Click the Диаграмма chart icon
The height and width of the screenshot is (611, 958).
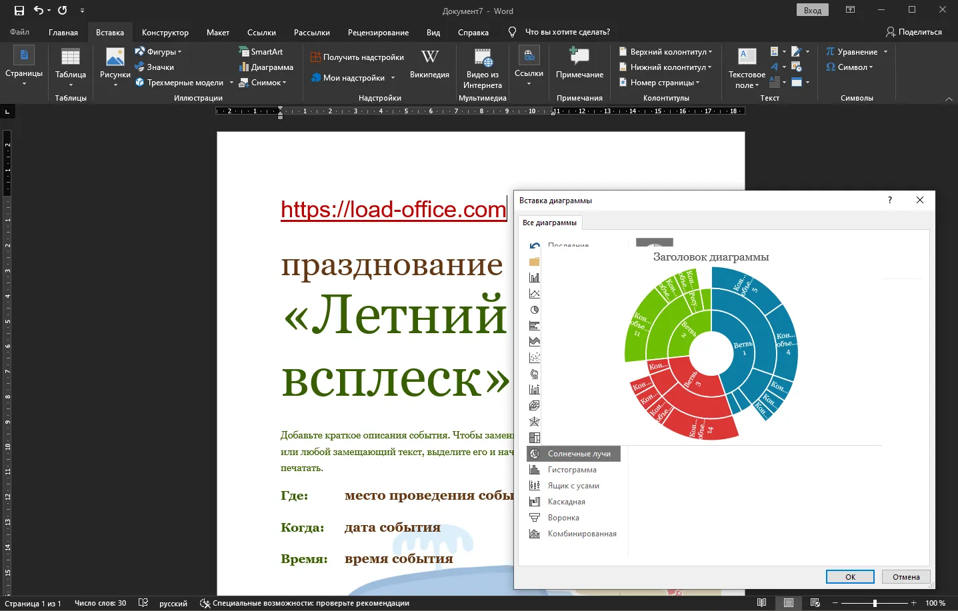[x=266, y=67]
